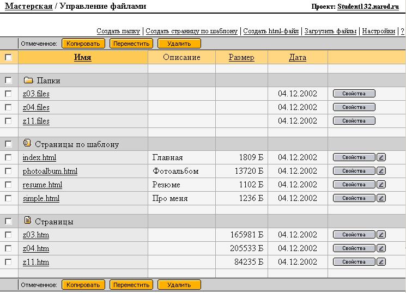Click the edit pencil icon for z03.htm
406x293 pixels.
click(381, 235)
